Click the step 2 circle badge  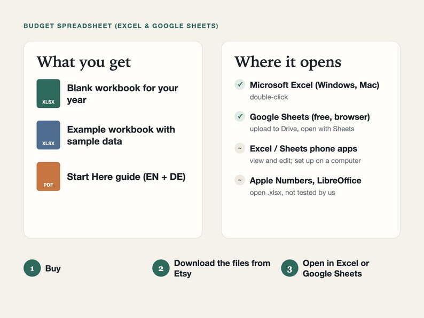point(161,268)
